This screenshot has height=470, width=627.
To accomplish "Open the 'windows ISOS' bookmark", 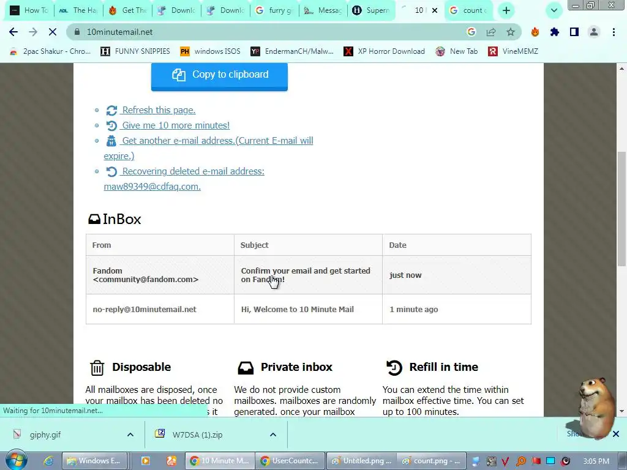I will point(211,51).
